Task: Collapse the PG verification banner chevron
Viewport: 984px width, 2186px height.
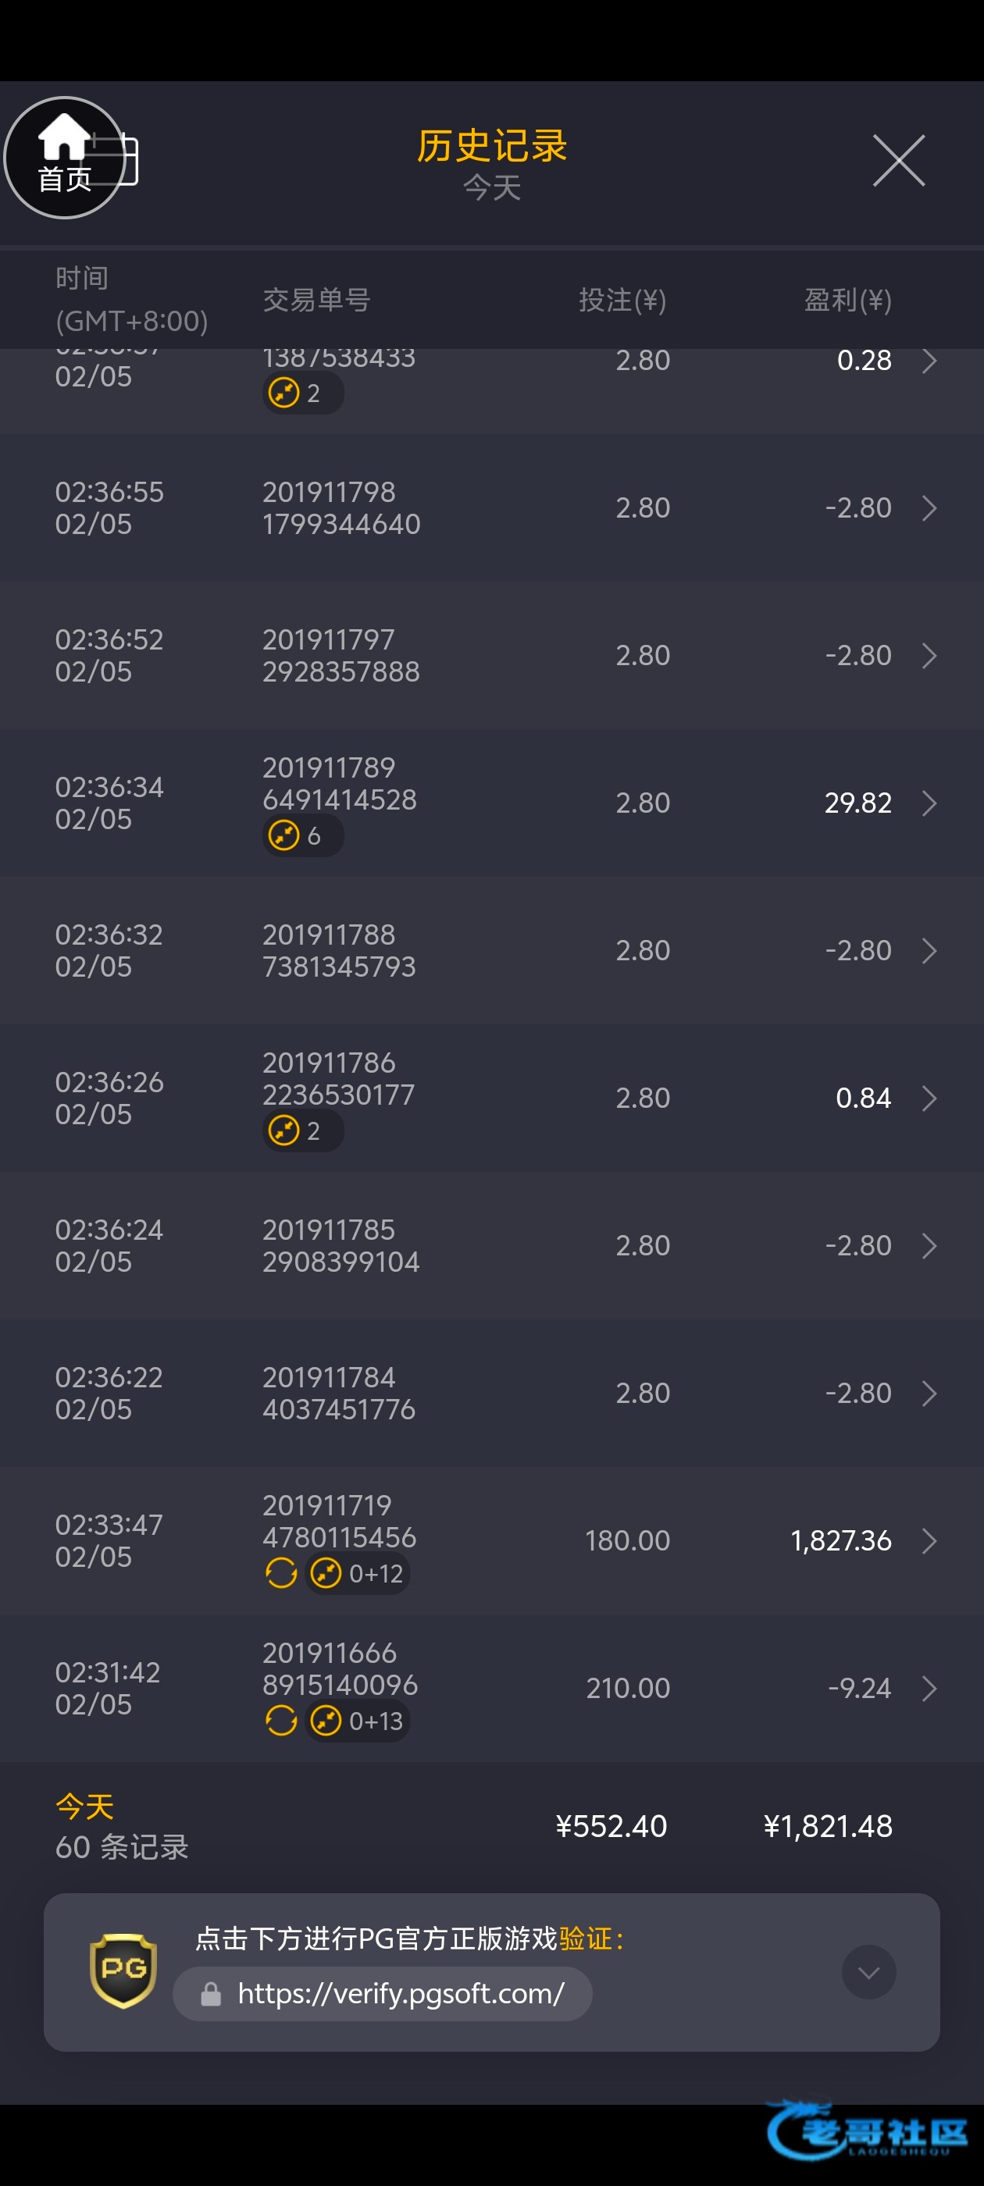Action: 868,1972
